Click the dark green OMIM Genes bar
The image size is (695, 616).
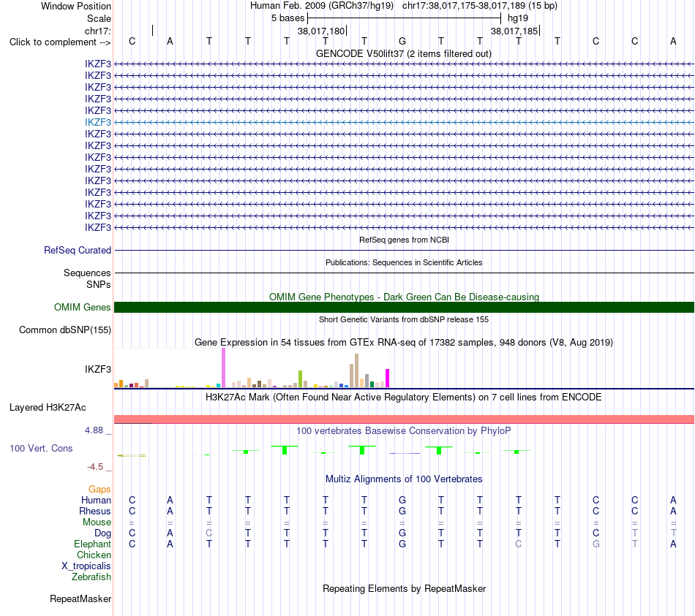point(404,308)
